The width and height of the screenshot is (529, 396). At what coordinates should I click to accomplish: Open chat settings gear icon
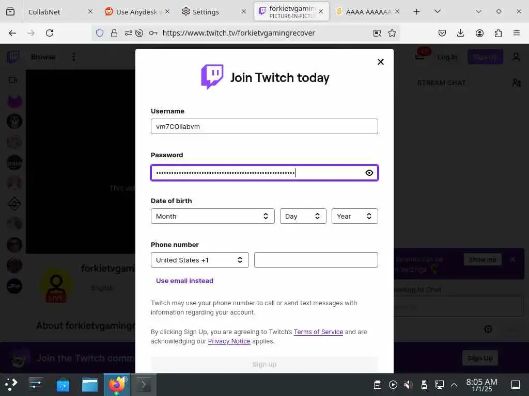pyautogui.click(x=488, y=328)
